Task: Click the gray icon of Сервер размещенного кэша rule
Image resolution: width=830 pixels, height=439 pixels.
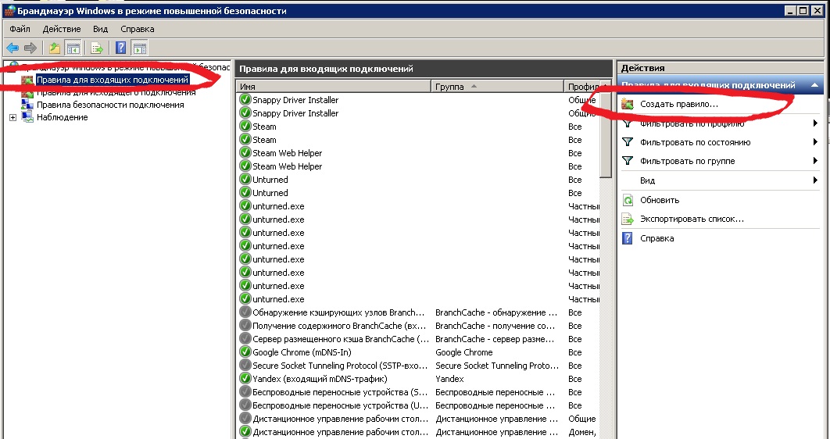Action: [245, 339]
